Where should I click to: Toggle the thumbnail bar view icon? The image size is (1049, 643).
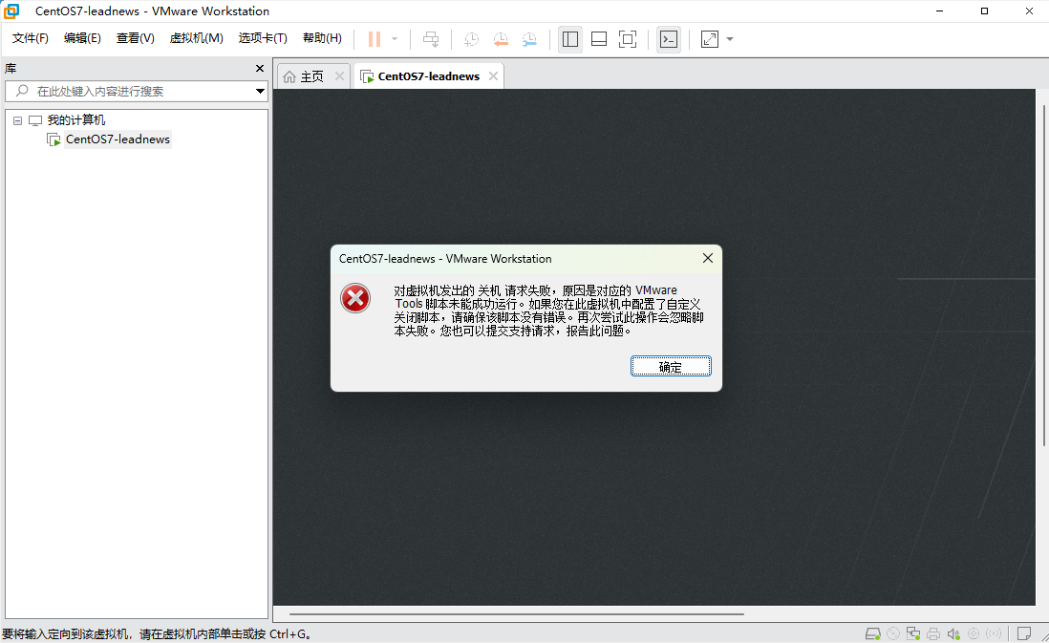[x=599, y=39]
